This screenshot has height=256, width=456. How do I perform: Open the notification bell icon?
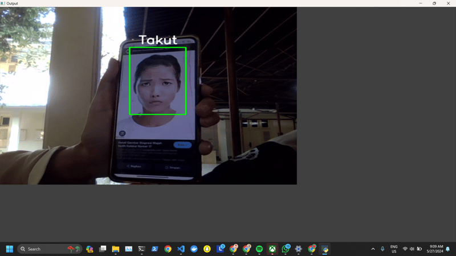pyautogui.click(x=448, y=249)
